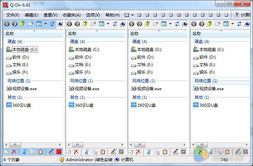Refresh the third pane
The image size is (253, 166).
pyautogui.click(x=177, y=24)
